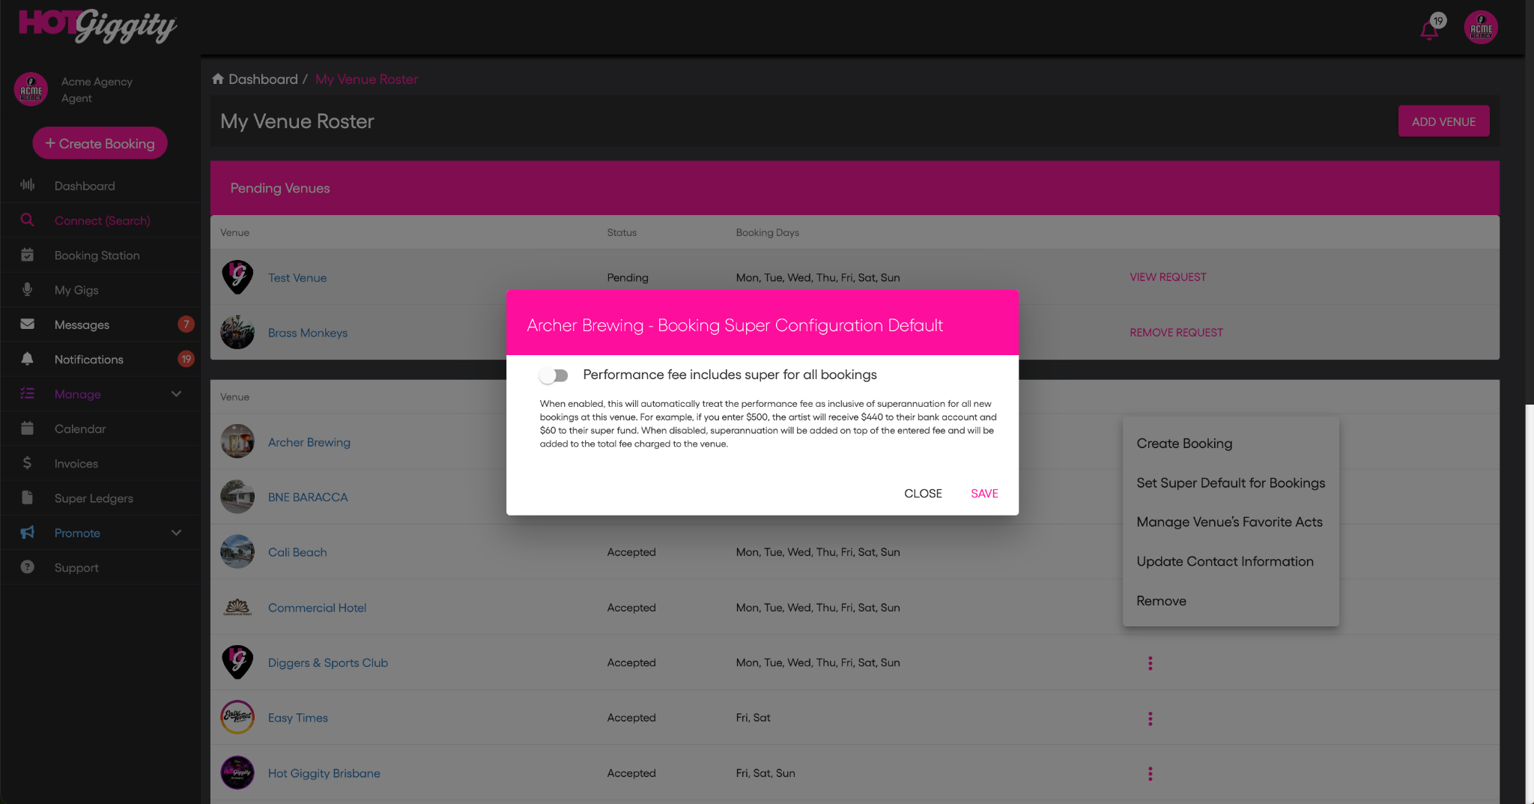The width and height of the screenshot is (1534, 804).
Task: Click the BNE BARACCA venue thumbnail
Action: click(237, 497)
